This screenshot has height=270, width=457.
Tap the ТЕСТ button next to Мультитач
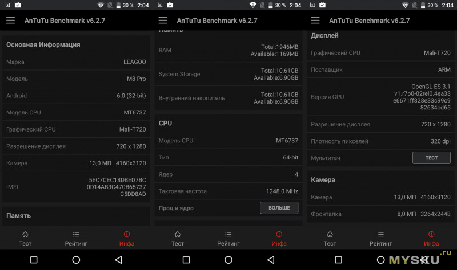[x=431, y=158]
